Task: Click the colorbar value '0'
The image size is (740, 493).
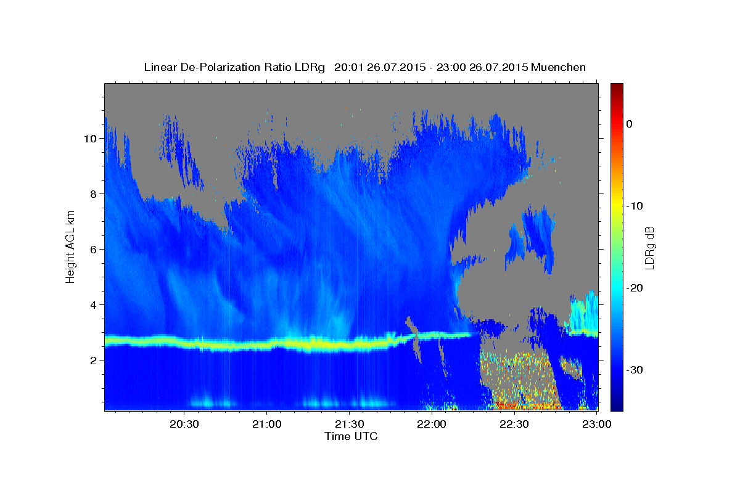Action: point(629,124)
